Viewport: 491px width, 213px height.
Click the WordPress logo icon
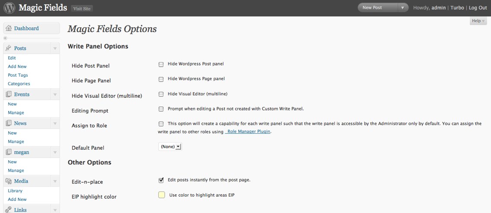point(10,8)
